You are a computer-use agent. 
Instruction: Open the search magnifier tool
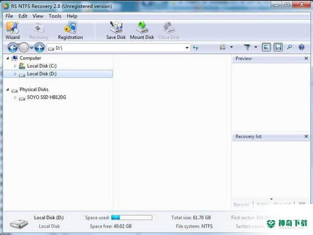[290, 47]
